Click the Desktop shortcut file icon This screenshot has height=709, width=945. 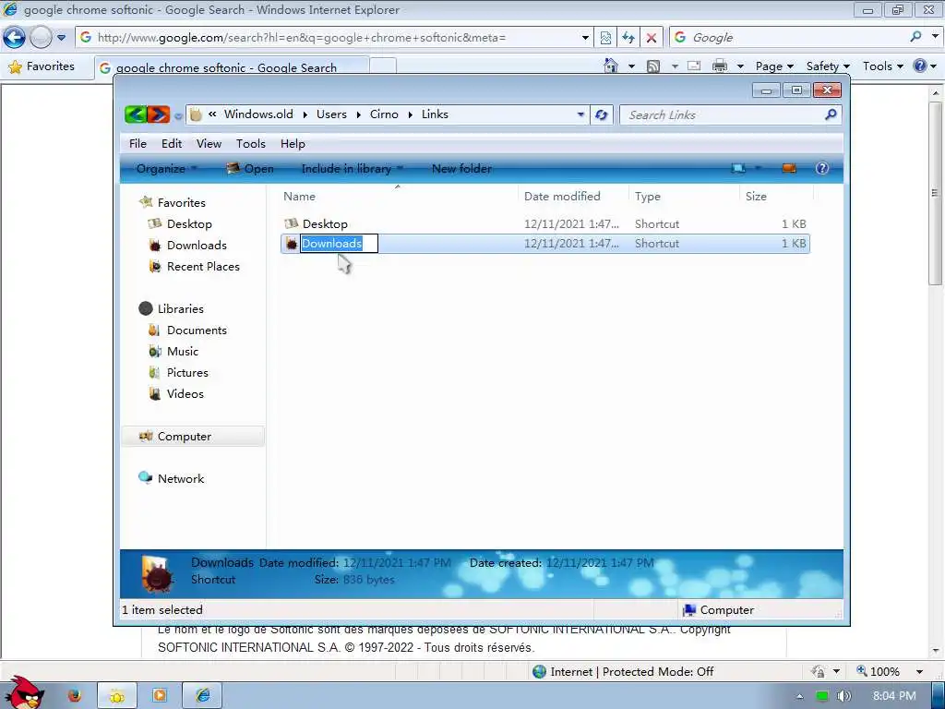point(291,223)
